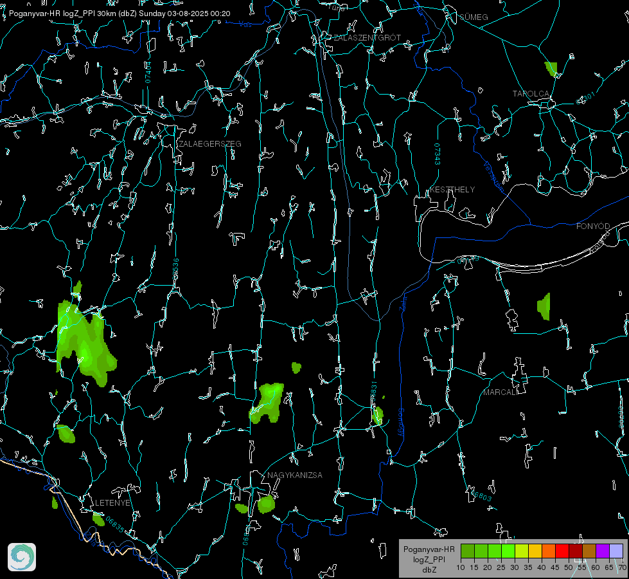Screen dimensions: 629x579
Task: Click the road number label 06835
Action: coord(115,524)
